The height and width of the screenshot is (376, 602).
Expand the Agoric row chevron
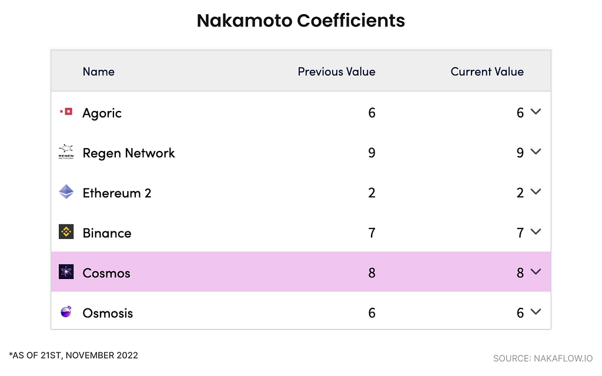coord(536,112)
